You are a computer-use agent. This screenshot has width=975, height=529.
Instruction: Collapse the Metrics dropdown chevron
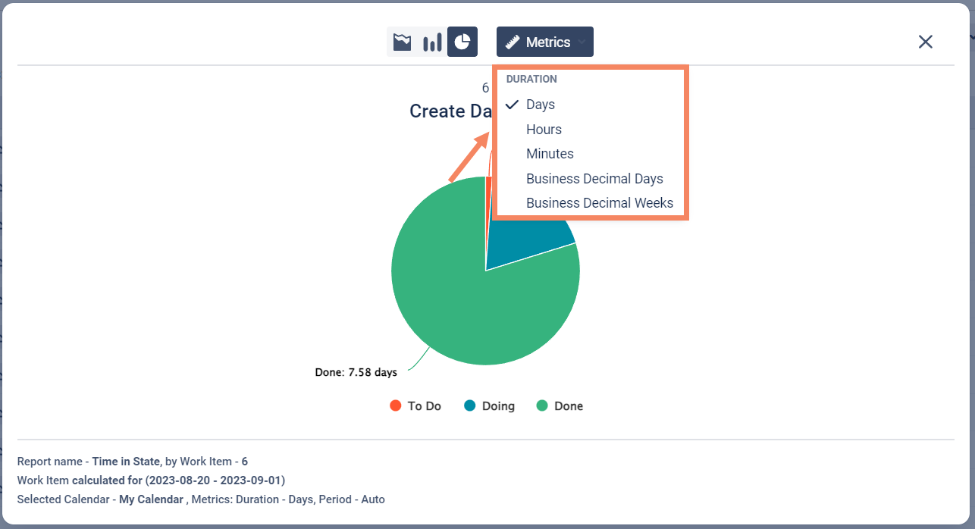coord(582,42)
